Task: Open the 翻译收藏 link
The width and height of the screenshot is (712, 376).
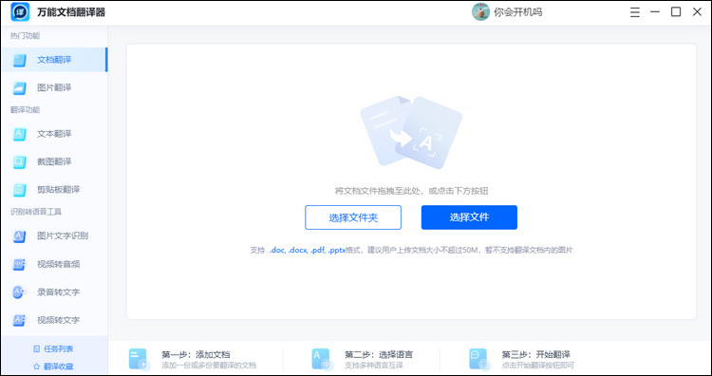Action: pyautogui.click(x=59, y=367)
